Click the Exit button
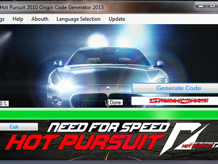This screenshot has height=164, width=218. (19, 127)
